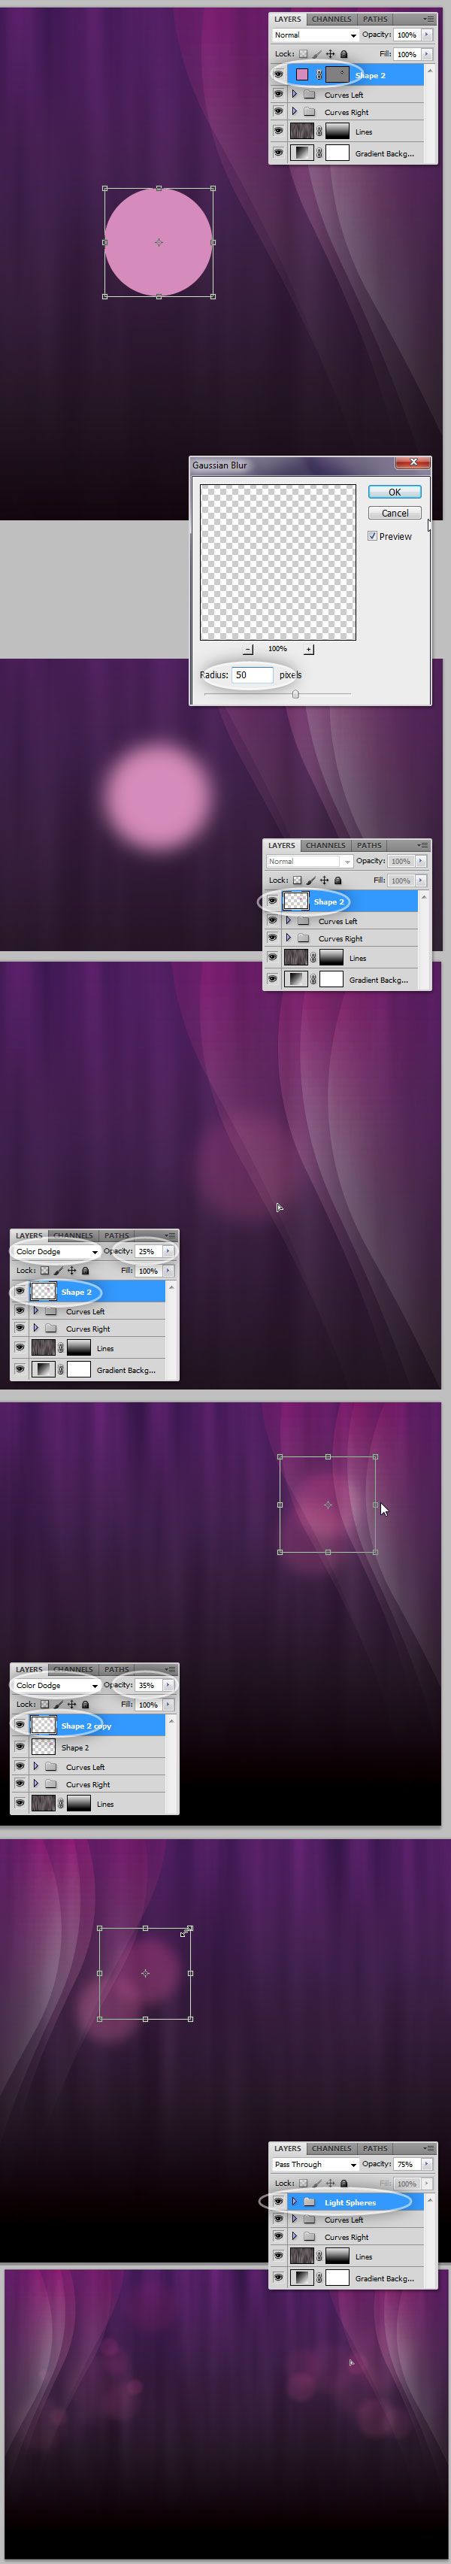
Task: Open panel menu of the 35% opacity Layers panel
Action: 170,1669
